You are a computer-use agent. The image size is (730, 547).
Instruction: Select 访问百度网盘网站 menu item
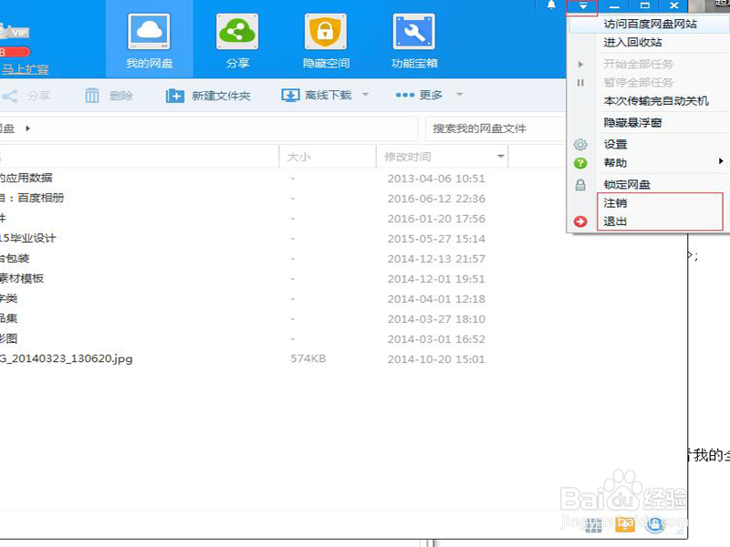[x=650, y=25]
